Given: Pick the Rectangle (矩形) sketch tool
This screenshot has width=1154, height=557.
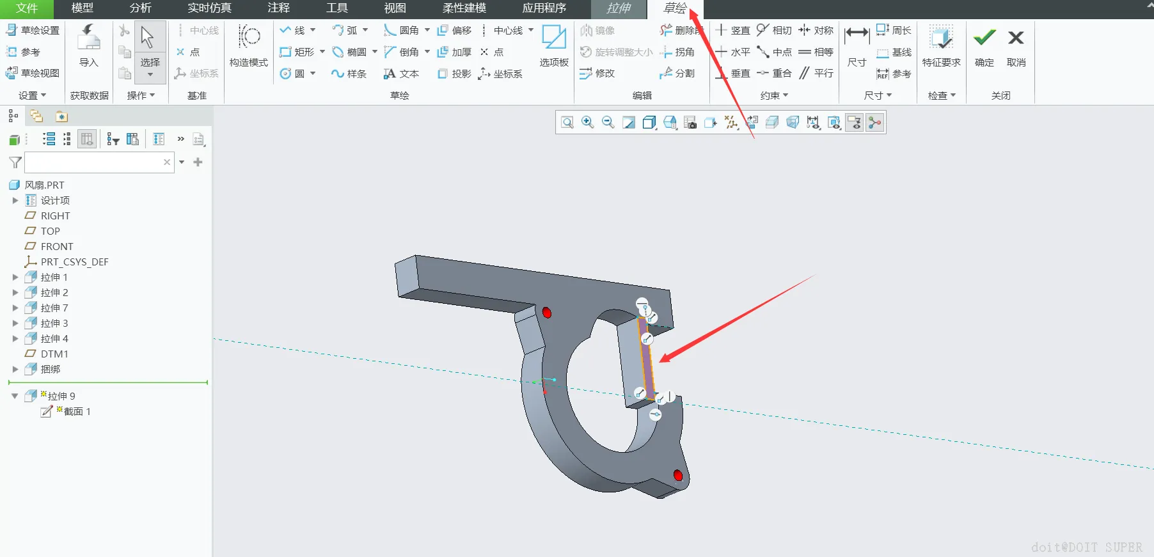Looking at the screenshot, I should click(297, 52).
